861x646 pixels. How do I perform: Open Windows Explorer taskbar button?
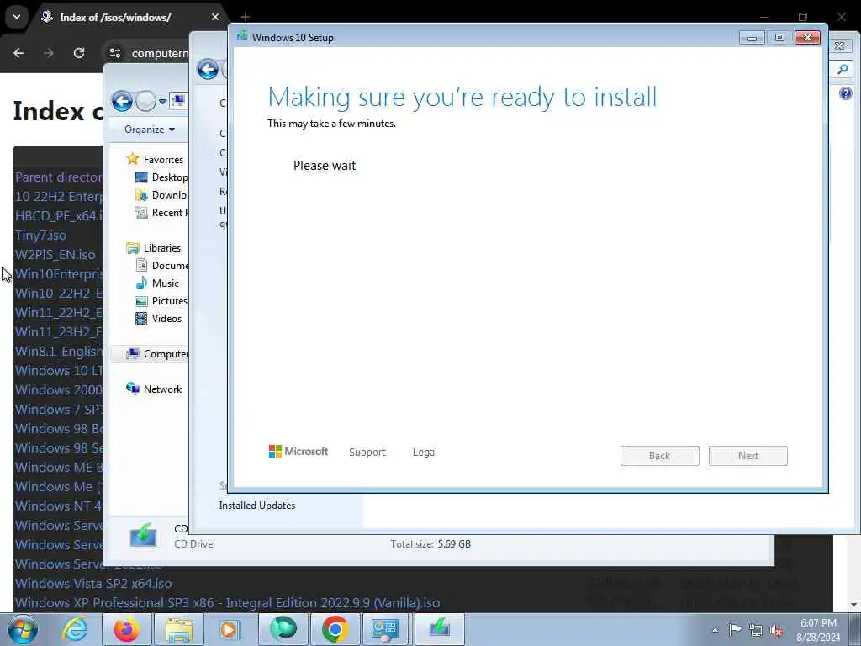(x=179, y=629)
